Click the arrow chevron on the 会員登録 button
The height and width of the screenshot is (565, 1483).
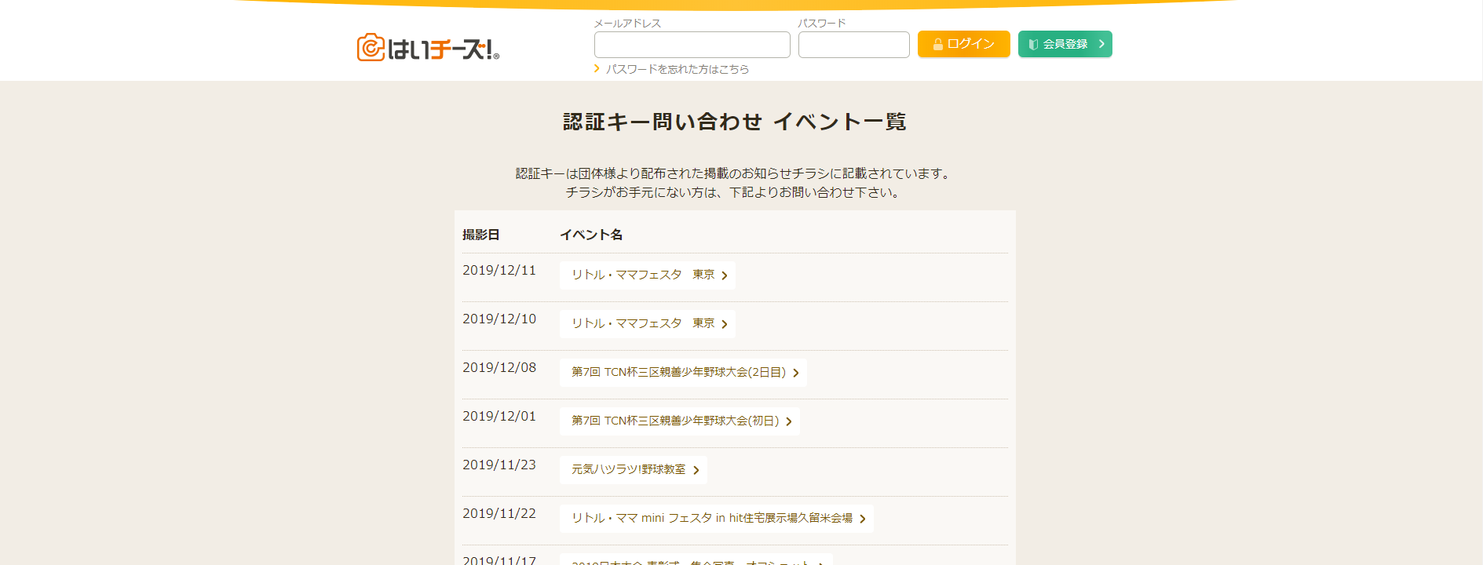1101,44
